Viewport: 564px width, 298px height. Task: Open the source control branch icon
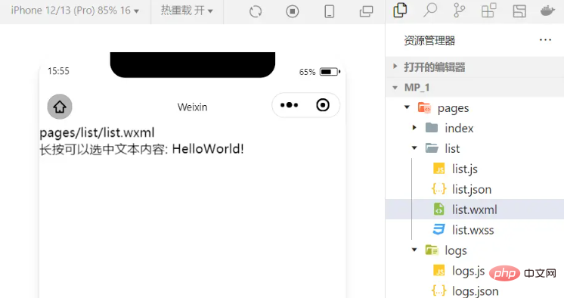coord(460,11)
